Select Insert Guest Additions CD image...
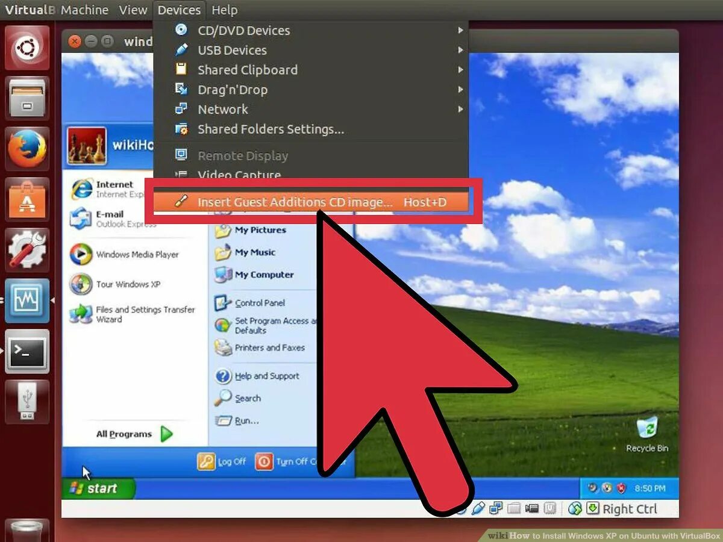 coord(311,202)
